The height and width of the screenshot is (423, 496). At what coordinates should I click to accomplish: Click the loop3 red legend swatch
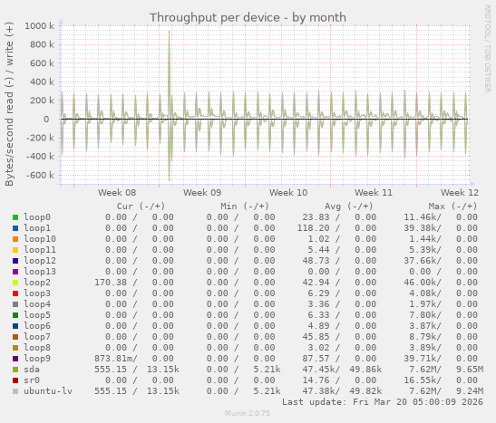15,293
